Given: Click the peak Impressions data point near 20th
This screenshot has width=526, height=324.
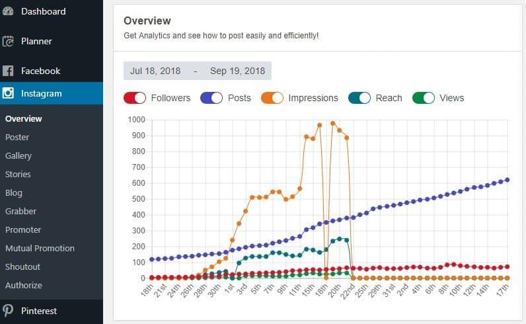Looking at the screenshot, I should [x=333, y=124].
